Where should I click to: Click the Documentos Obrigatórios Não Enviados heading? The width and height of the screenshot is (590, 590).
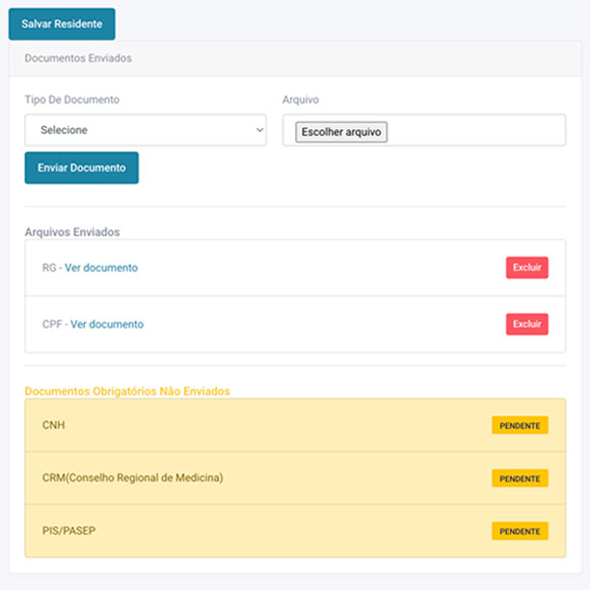click(127, 390)
